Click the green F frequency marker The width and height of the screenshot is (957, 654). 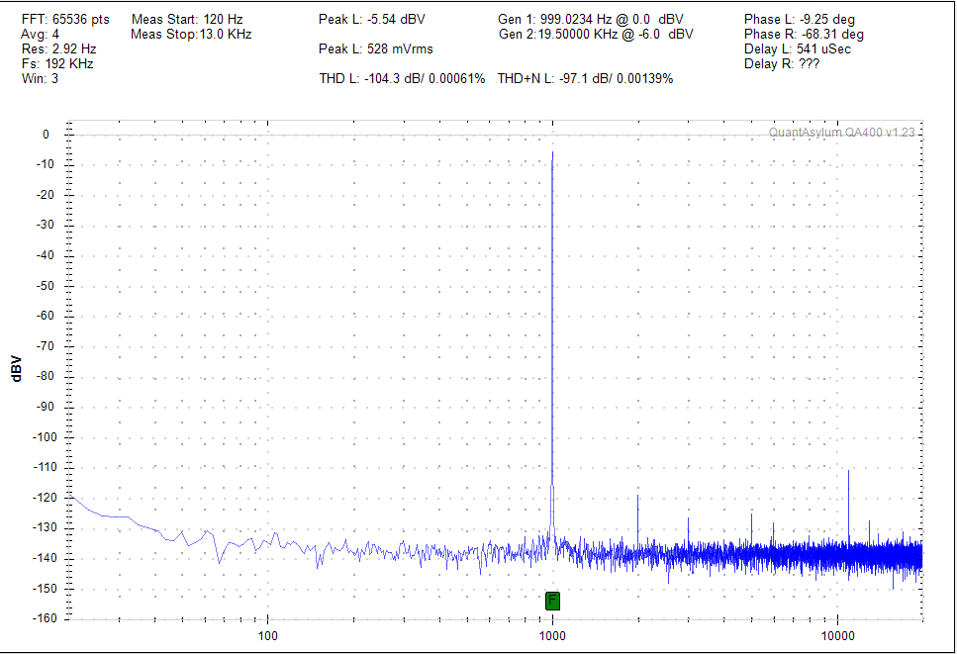(552, 601)
